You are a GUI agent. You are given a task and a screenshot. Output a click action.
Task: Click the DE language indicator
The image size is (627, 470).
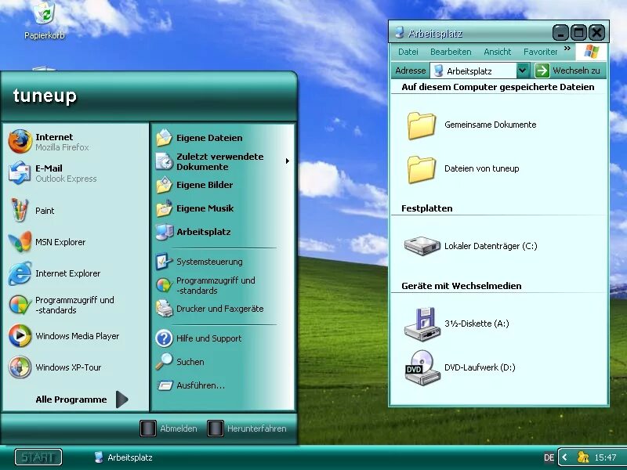click(x=549, y=457)
